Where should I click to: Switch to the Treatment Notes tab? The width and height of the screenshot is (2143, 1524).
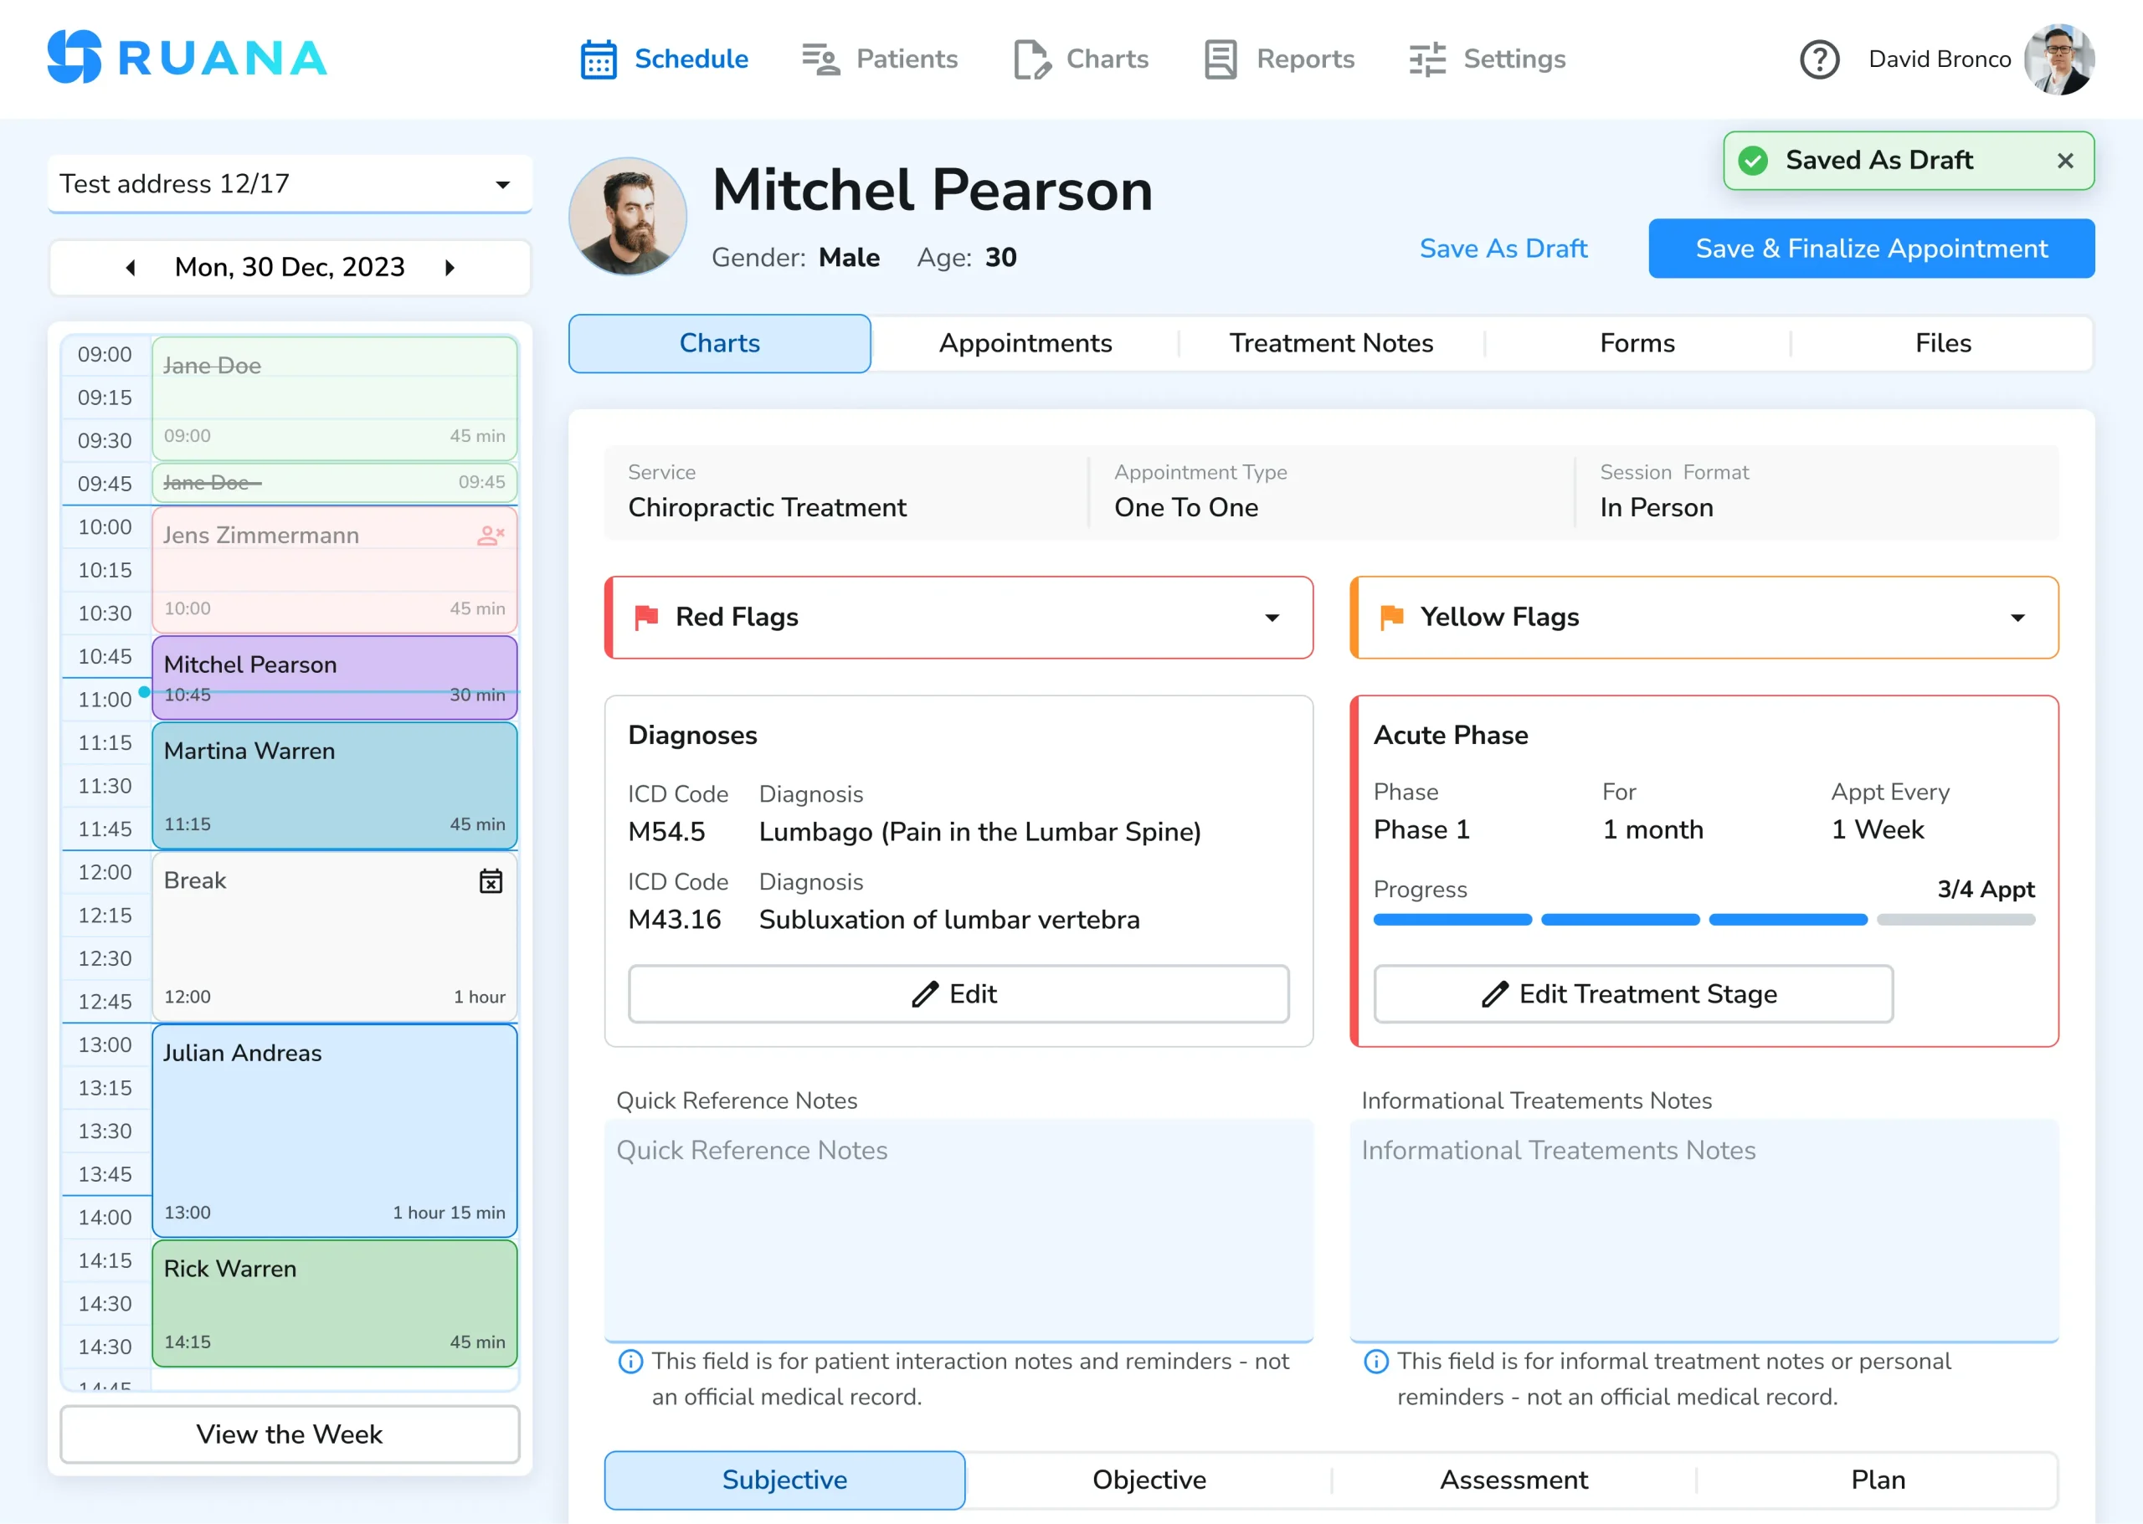point(1331,343)
